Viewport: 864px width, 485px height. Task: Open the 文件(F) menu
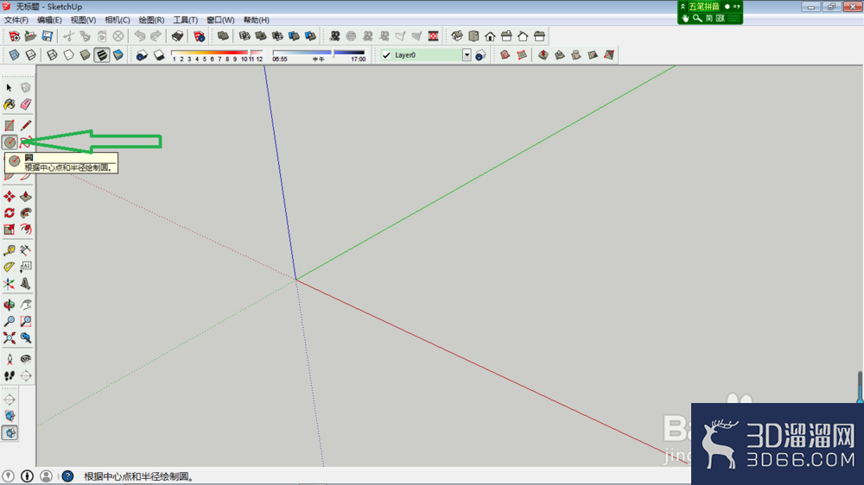pos(16,20)
